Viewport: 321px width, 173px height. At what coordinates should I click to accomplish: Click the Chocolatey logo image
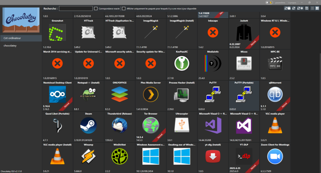[21, 20]
